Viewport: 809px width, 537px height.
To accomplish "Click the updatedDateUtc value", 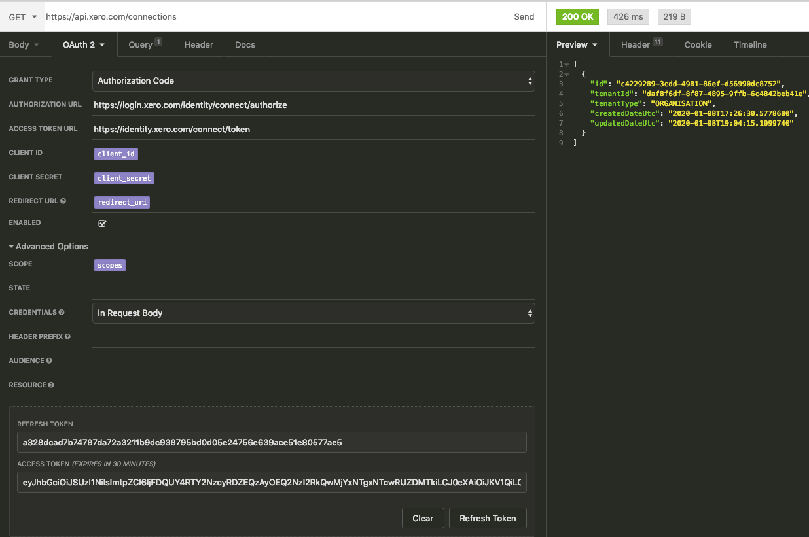I will click(x=730, y=123).
